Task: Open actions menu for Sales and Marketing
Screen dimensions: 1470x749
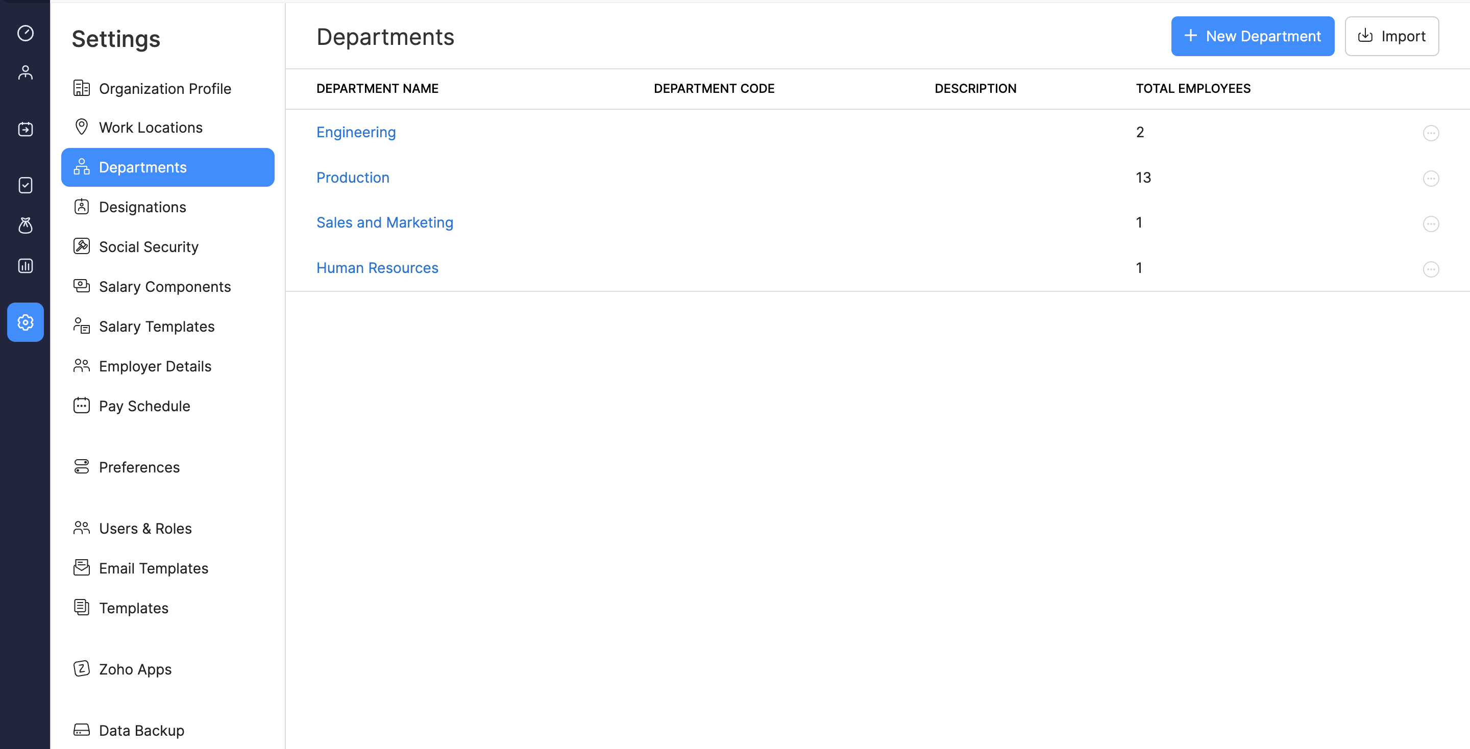Action: [x=1430, y=223]
